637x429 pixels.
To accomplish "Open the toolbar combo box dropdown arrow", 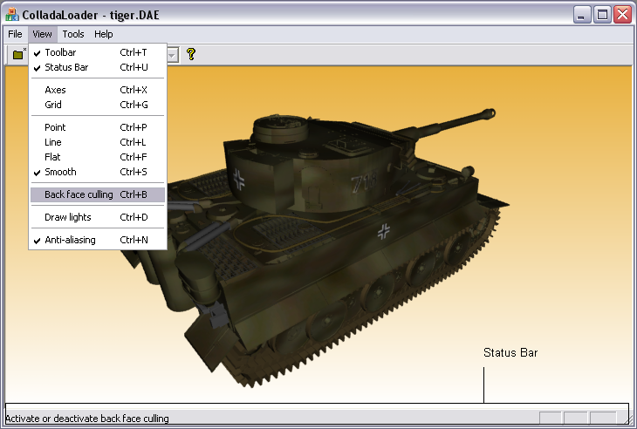I will [172, 55].
